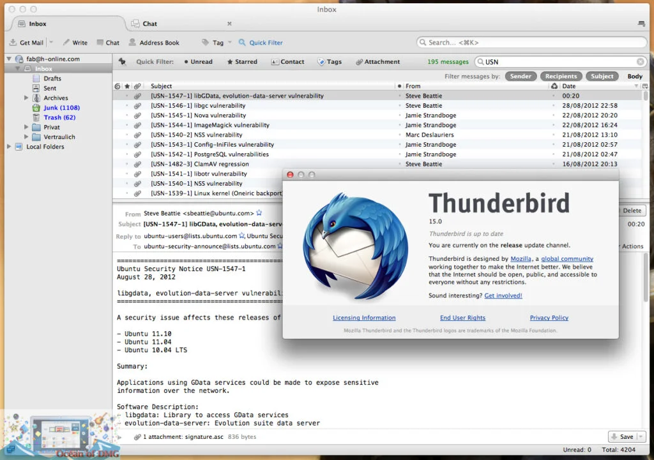This screenshot has width=654, height=460.
Task: Click the Get Mail toolbar button
Action: pyautogui.click(x=26, y=43)
